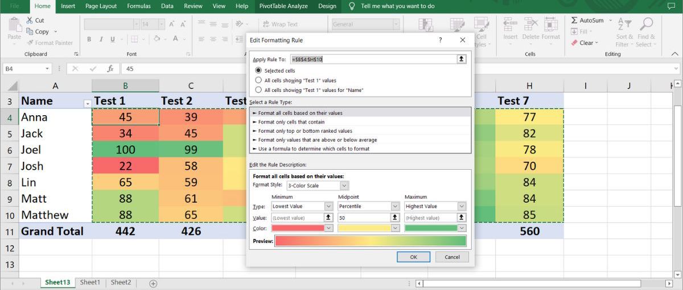683x290 pixels.
Task: Click the Insert Function fx icon
Action: (x=111, y=68)
